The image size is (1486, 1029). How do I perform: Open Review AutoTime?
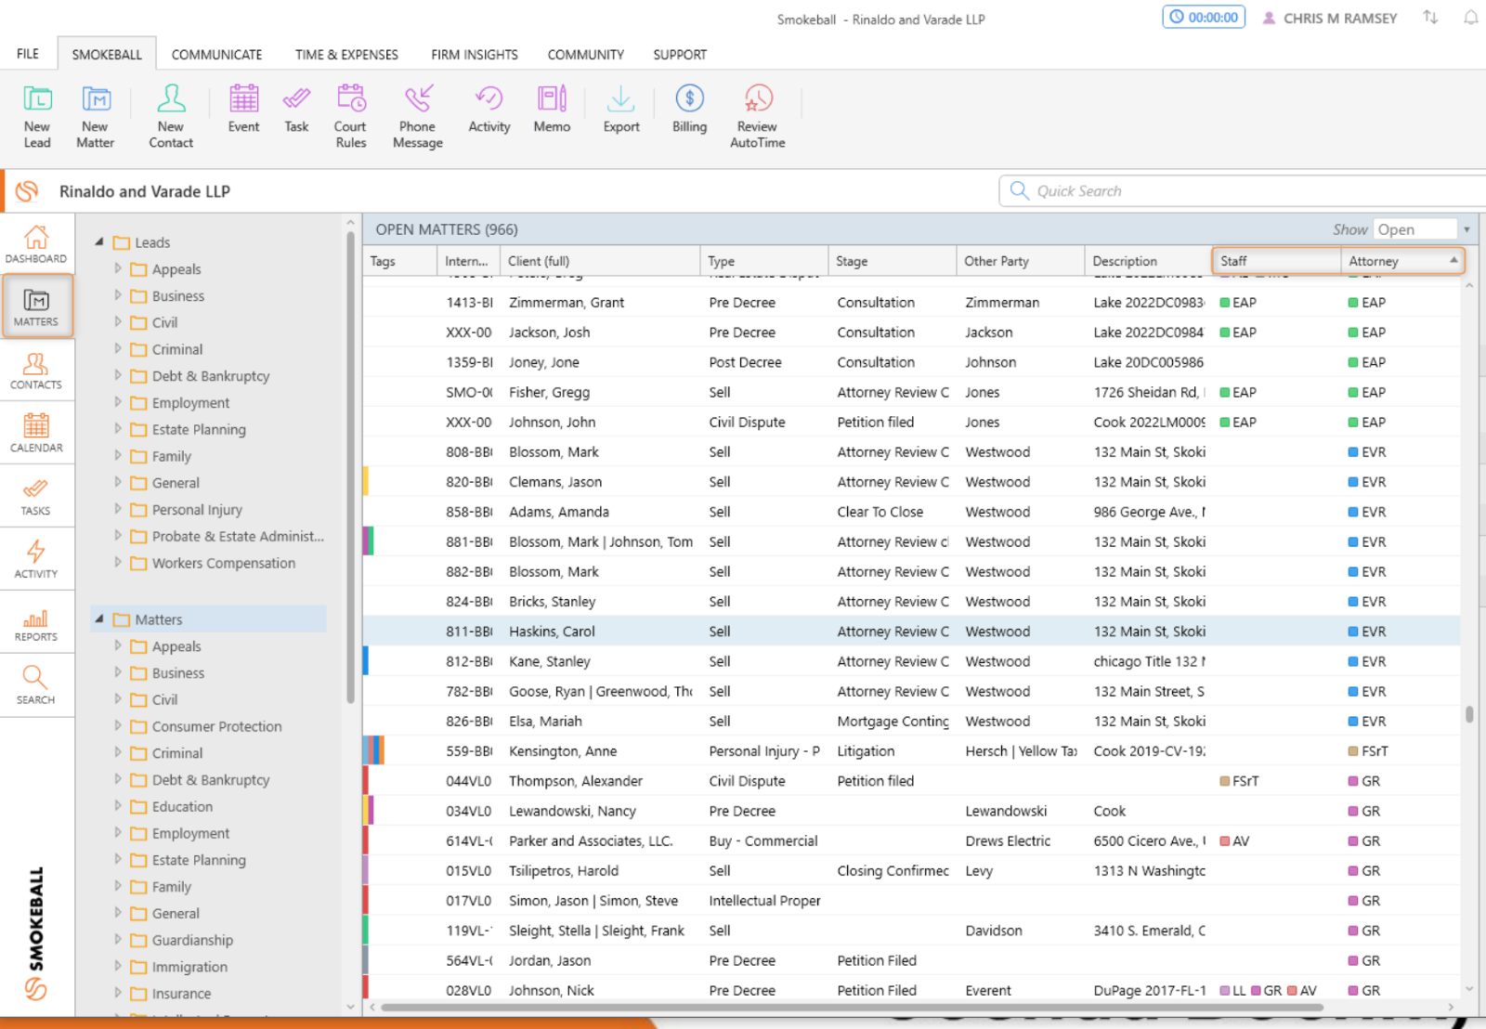[x=758, y=115]
